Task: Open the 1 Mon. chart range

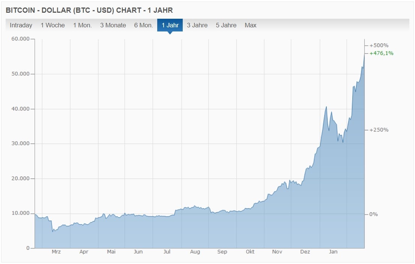Action: (82, 25)
